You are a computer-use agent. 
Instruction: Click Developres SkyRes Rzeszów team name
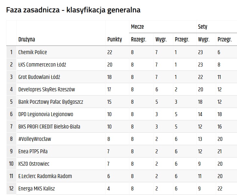pyautogui.click(x=47, y=89)
